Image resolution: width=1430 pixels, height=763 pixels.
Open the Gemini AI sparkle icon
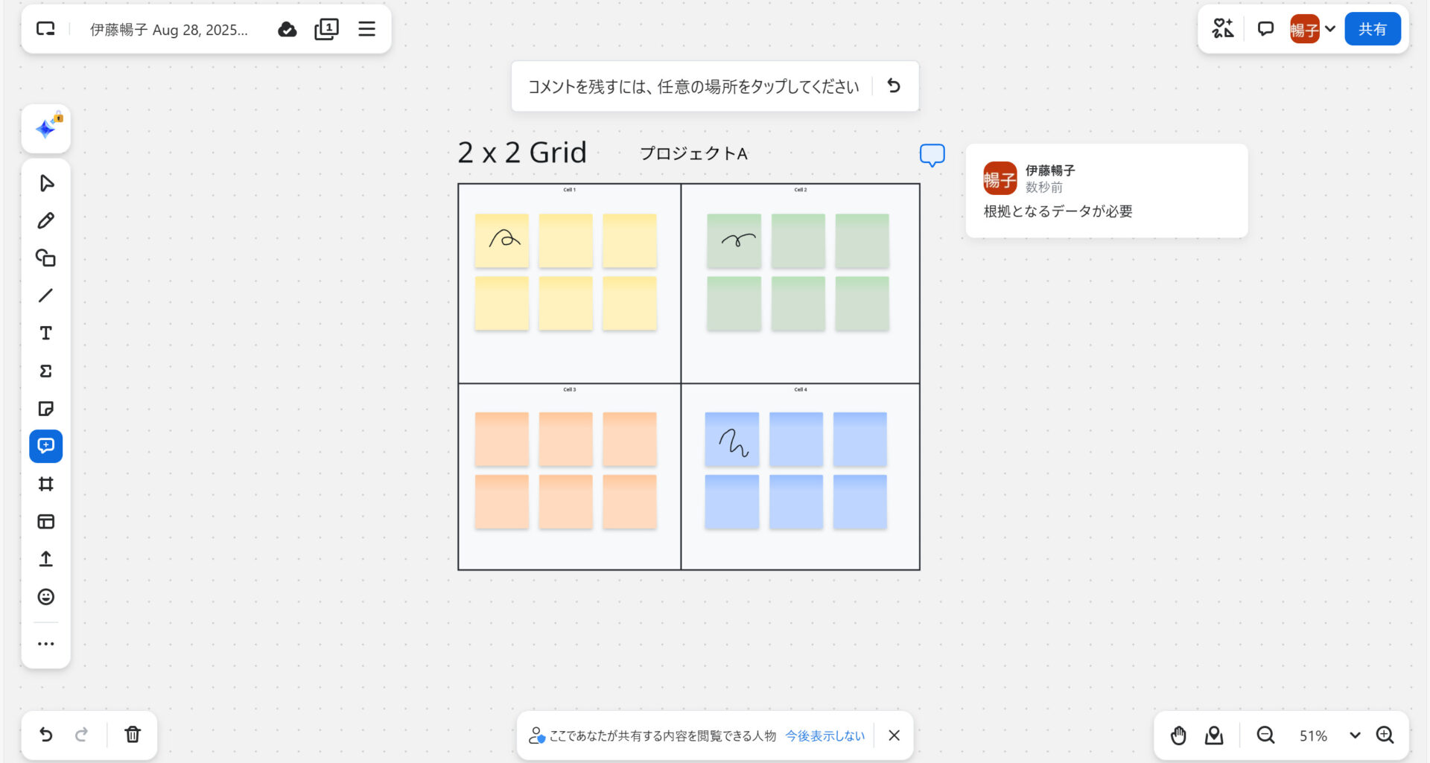click(46, 127)
